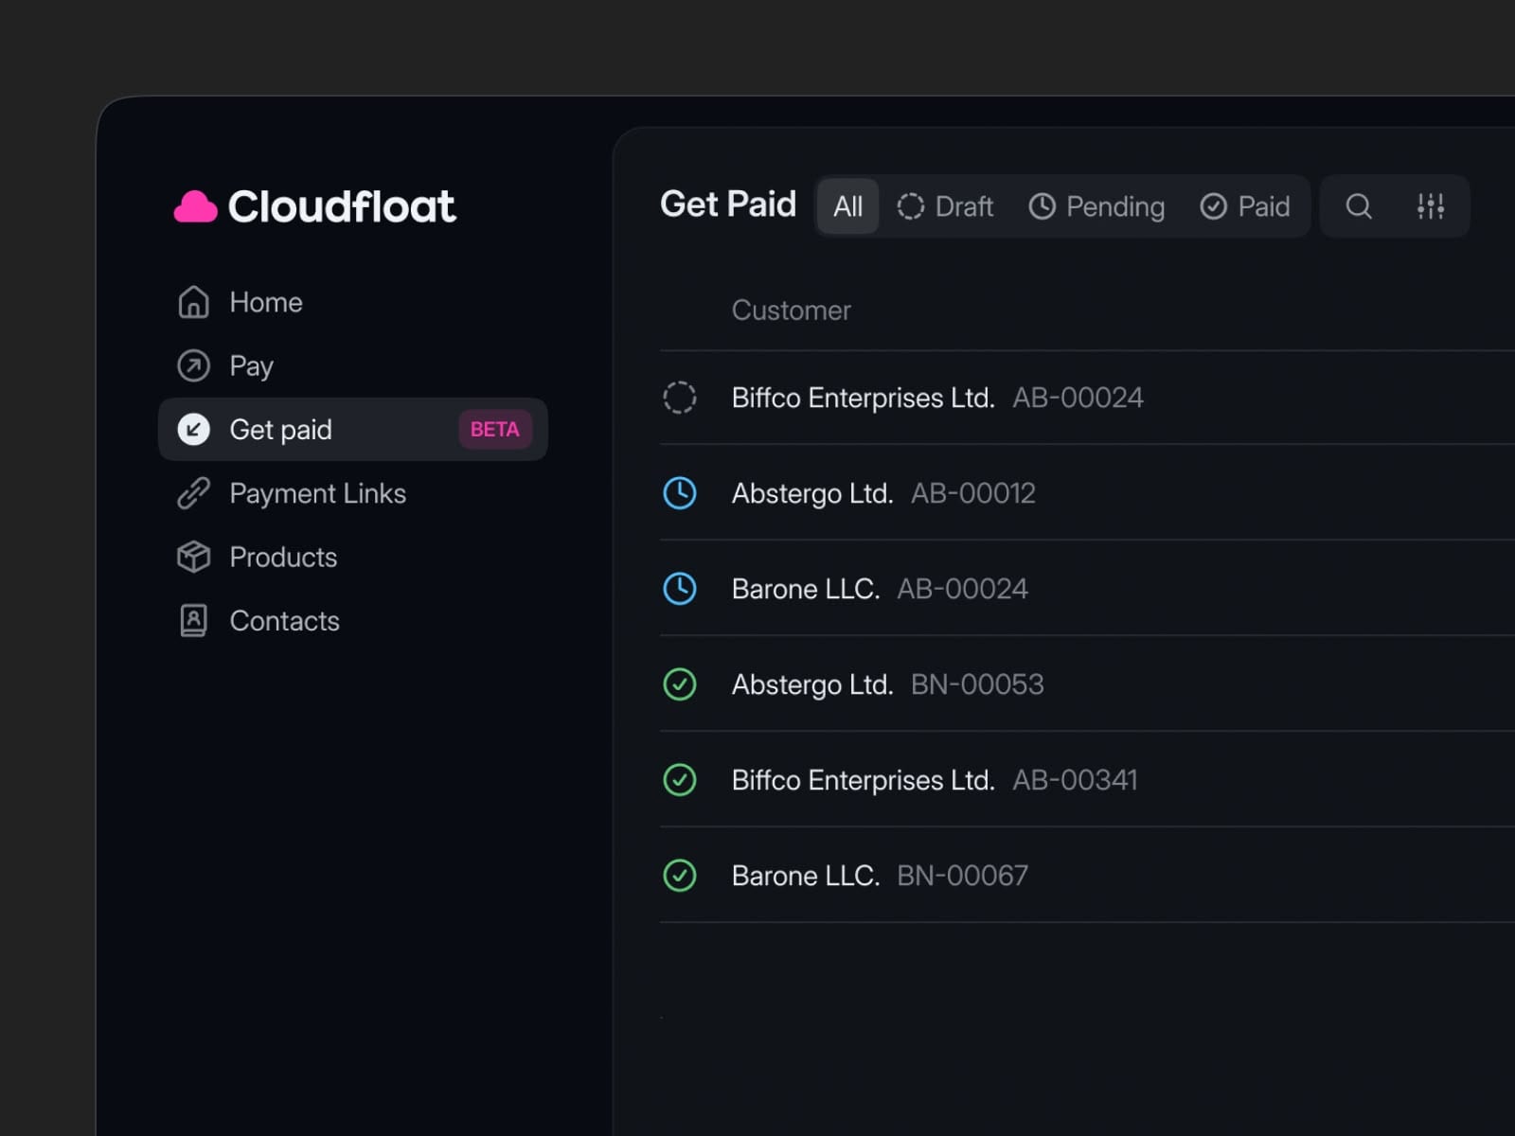Image resolution: width=1515 pixels, height=1136 pixels.
Task: Open Payment Links page
Action: pos(317,493)
